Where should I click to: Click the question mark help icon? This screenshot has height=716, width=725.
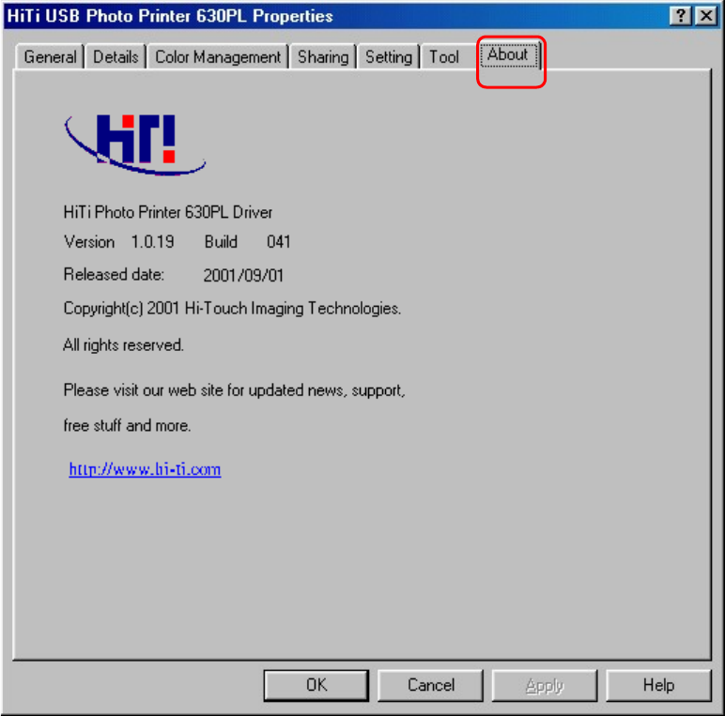680,16
